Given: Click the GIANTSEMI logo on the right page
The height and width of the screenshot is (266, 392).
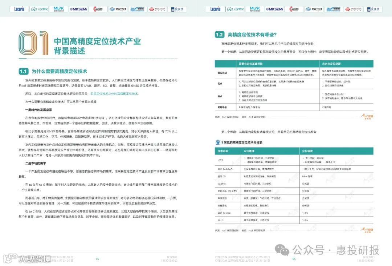Looking at the screenshot, I should [x=333, y=9].
